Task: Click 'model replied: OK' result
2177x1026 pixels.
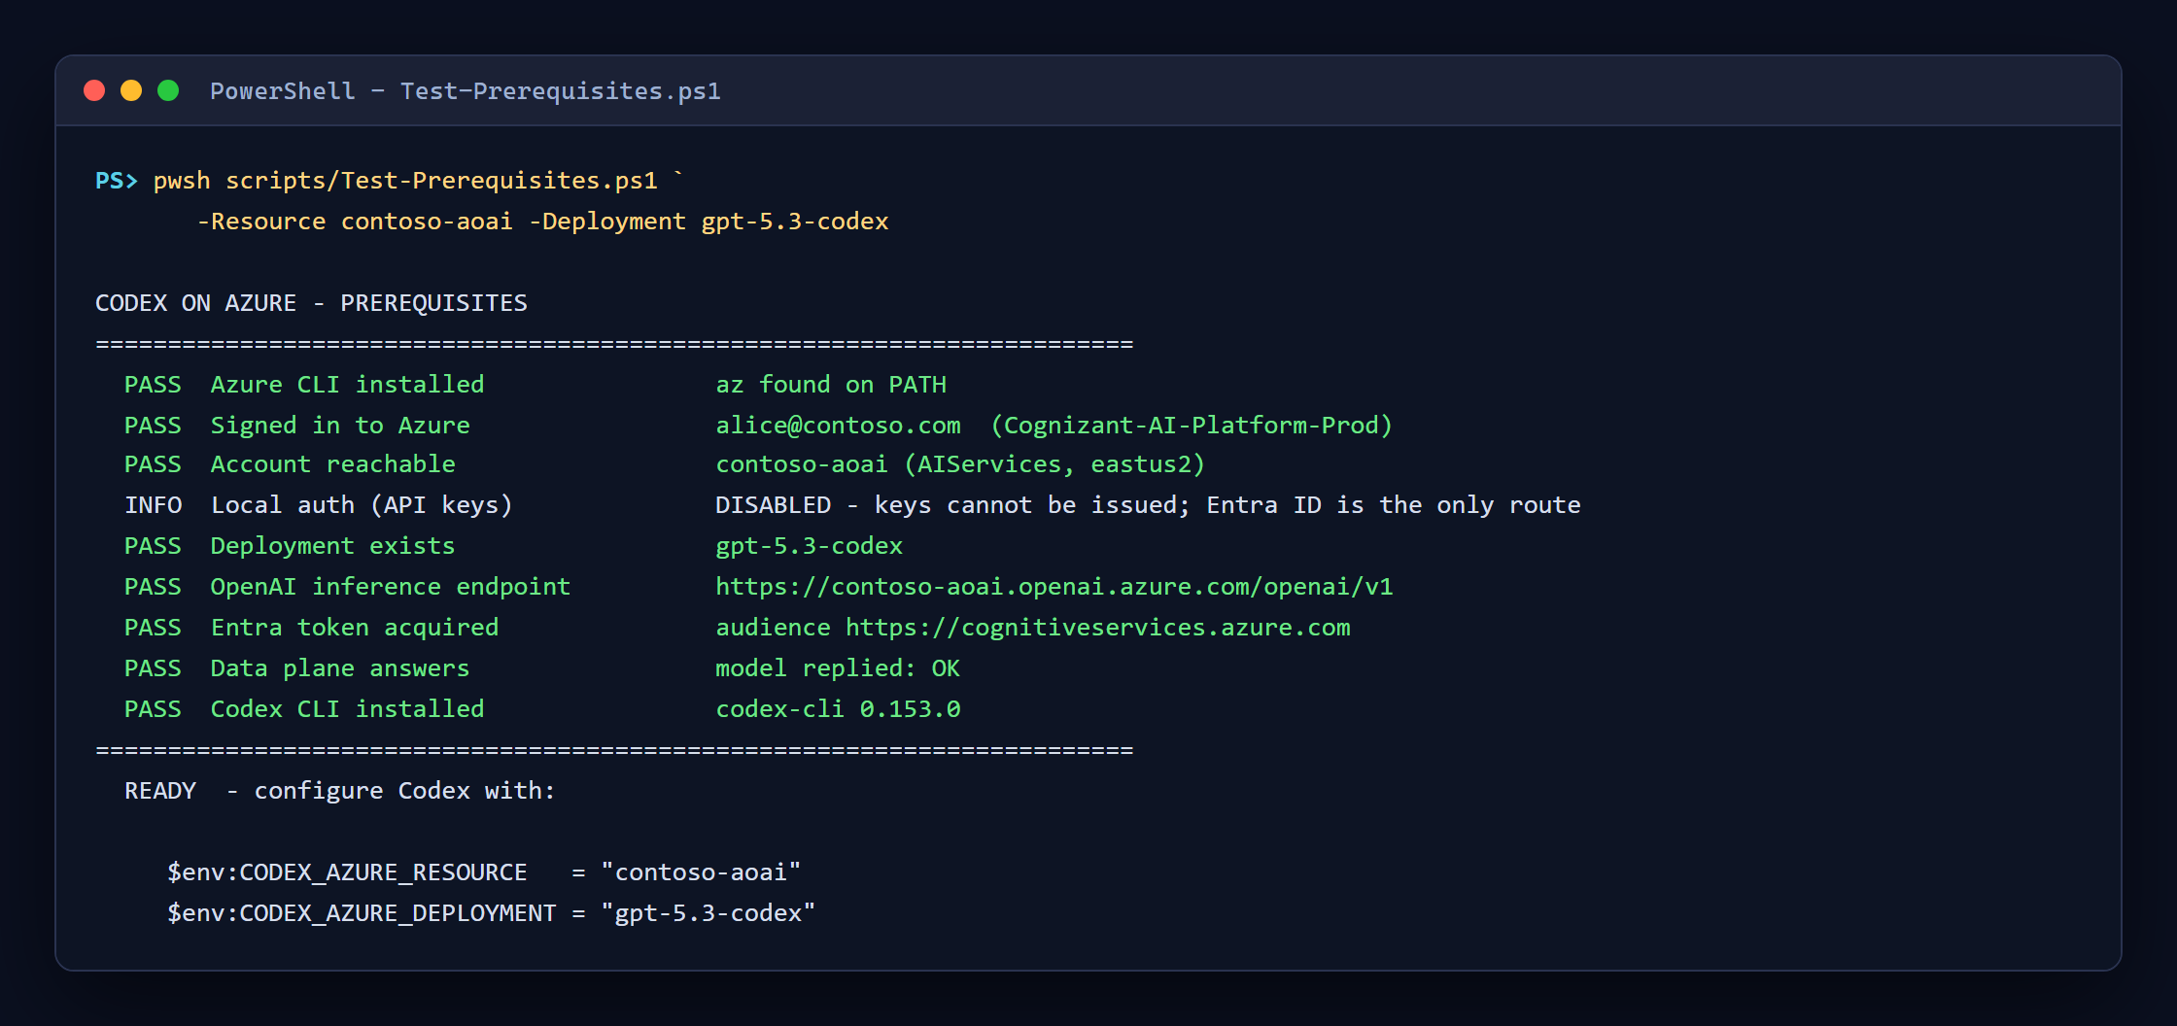Action: coord(838,668)
